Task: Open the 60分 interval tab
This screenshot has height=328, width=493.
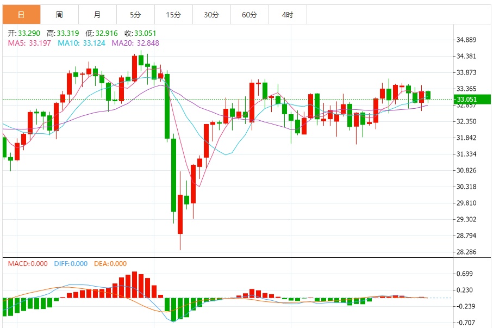Action: pos(249,15)
